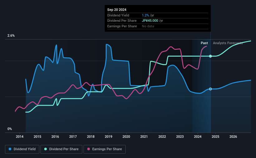Click the 1.2% dividend yield value

(145, 15)
